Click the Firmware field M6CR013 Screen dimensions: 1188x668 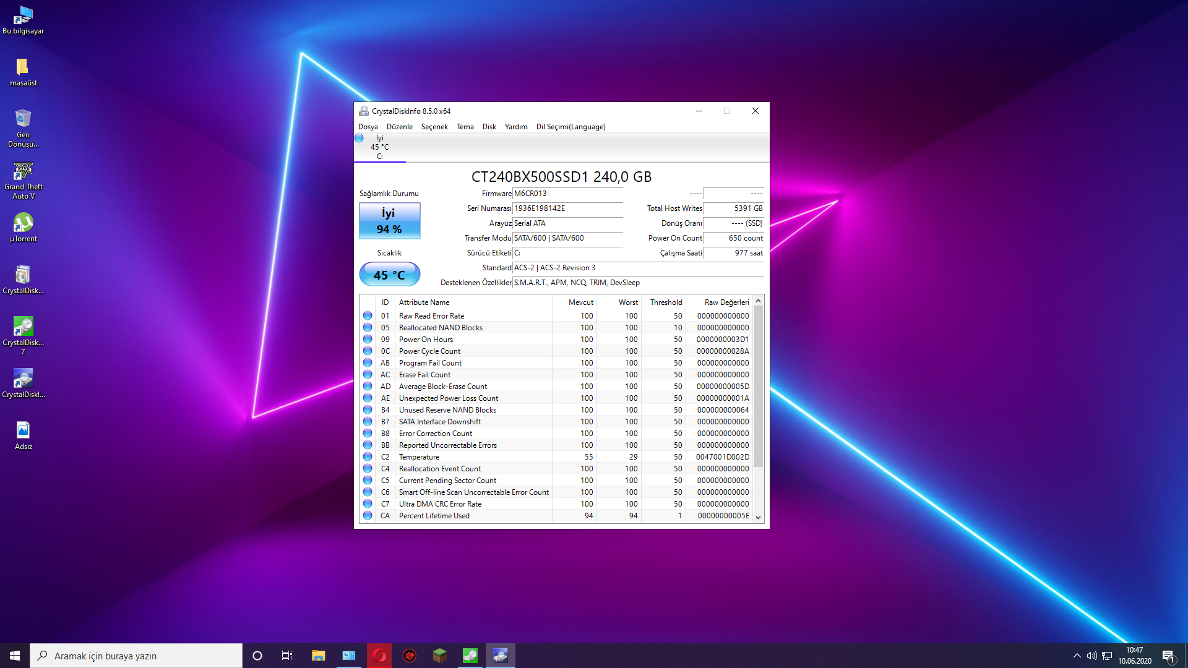pyautogui.click(x=567, y=194)
